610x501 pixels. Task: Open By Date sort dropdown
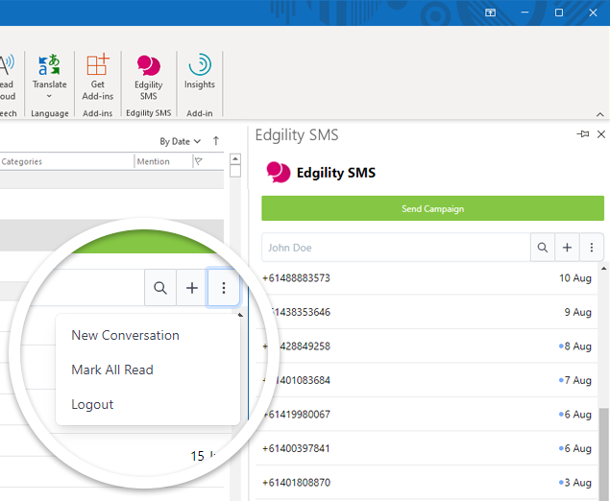coord(181,141)
